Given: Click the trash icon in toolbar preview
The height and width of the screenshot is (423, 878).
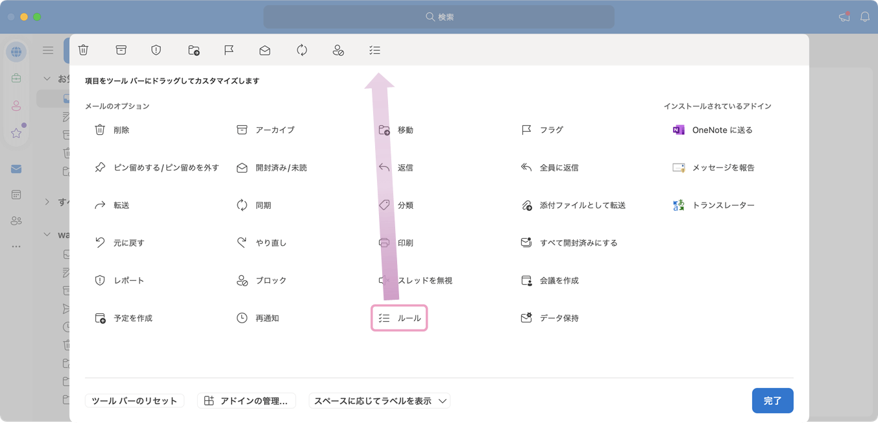Looking at the screenshot, I should (x=83, y=50).
